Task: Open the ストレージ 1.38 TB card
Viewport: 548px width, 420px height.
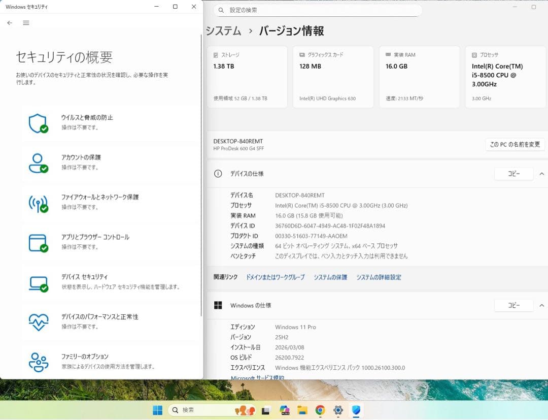Action: tap(247, 77)
